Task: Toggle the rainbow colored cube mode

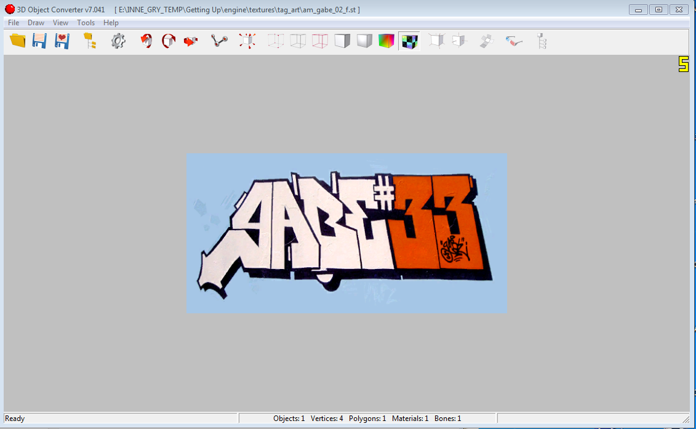Action: [x=386, y=41]
